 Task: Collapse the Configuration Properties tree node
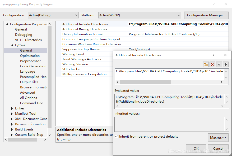(7, 24)
